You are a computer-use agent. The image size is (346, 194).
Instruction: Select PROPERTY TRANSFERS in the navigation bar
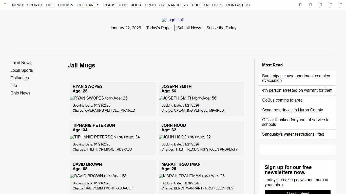(x=166, y=5)
